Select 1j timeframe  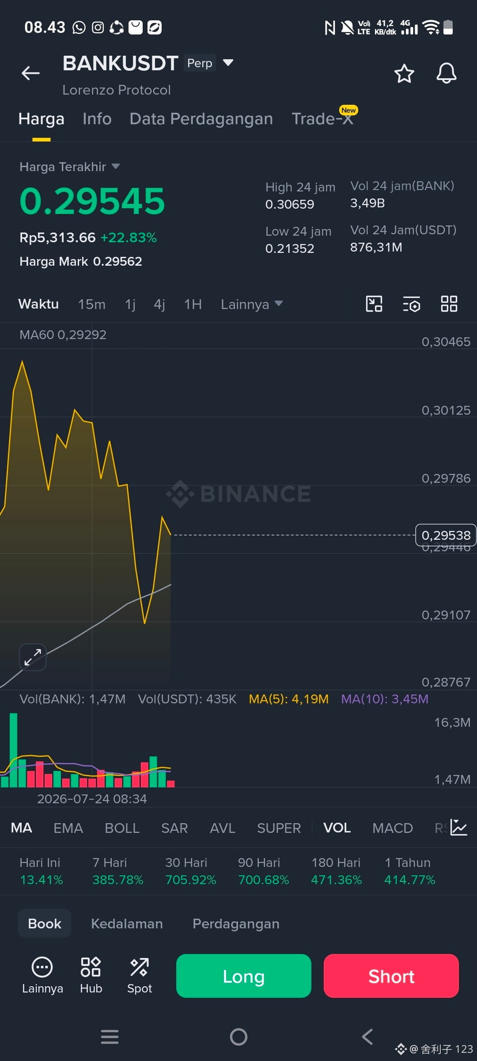pos(130,304)
